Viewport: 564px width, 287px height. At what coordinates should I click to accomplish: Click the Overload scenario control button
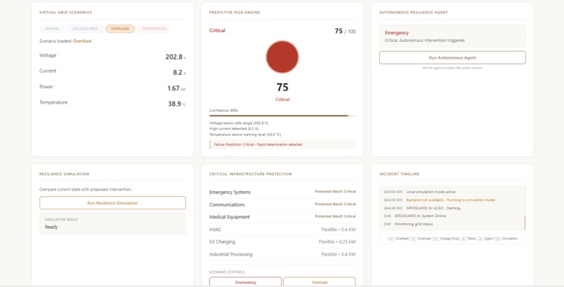[319, 282]
